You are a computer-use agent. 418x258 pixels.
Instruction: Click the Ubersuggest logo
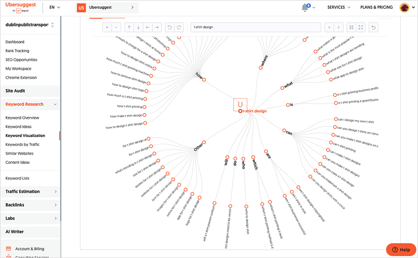click(x=20, y=7)
